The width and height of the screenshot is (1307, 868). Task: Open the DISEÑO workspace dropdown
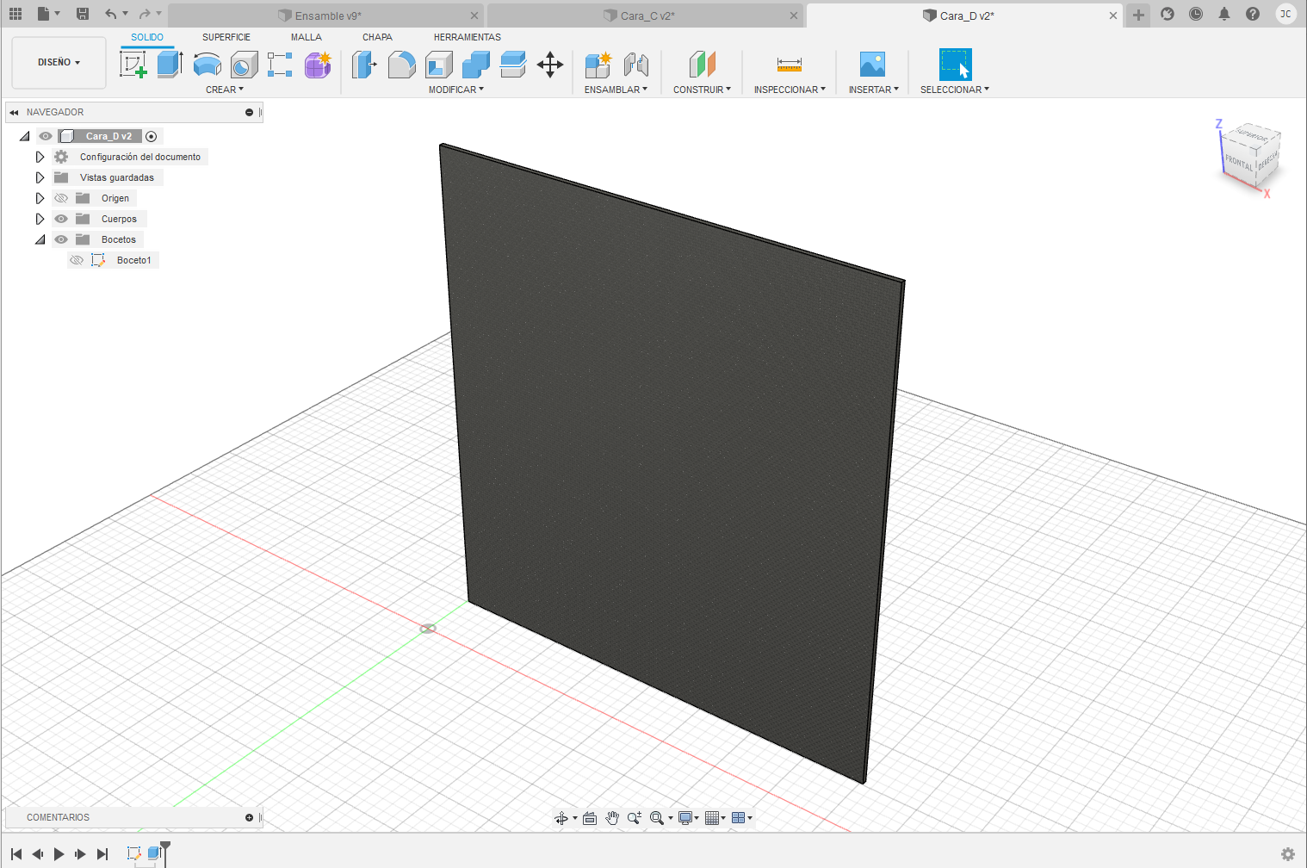pos(59,62)
